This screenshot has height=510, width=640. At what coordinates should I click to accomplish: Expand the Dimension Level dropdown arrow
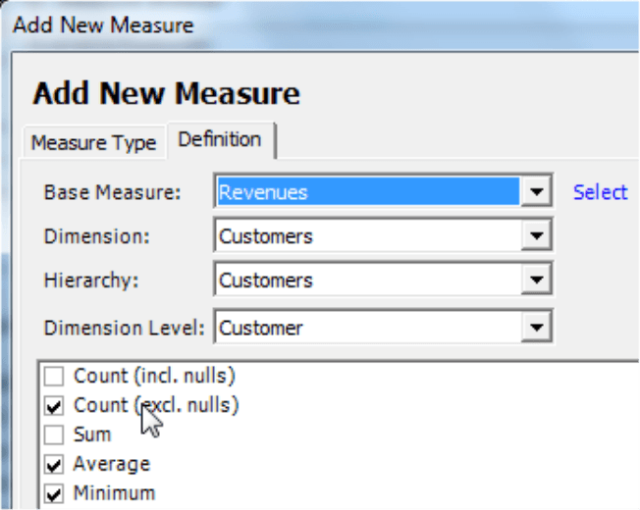tap(536, 327)
